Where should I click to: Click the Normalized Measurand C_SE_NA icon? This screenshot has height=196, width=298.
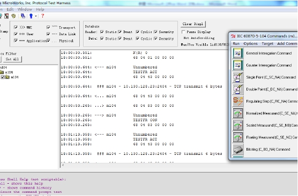click(238, 113)
